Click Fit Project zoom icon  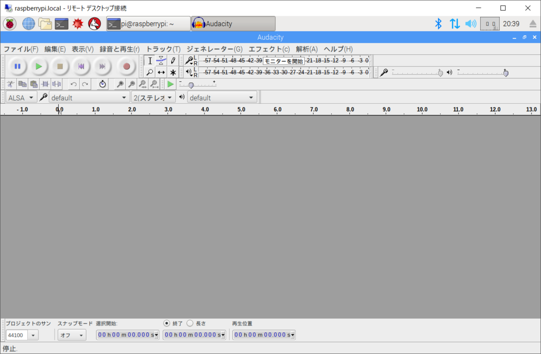[154, 84]
